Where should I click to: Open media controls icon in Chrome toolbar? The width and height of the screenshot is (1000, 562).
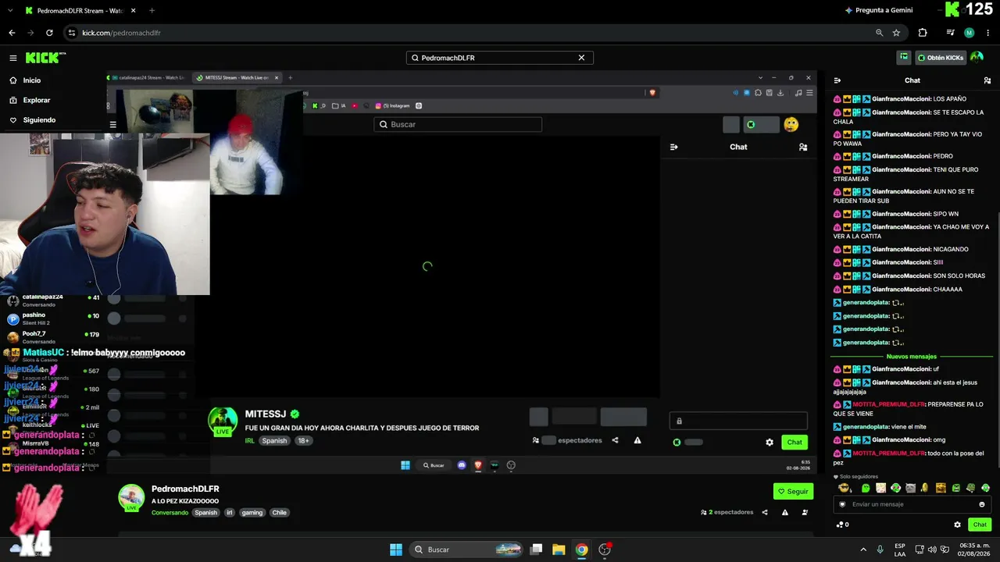(x=950, y=33)
